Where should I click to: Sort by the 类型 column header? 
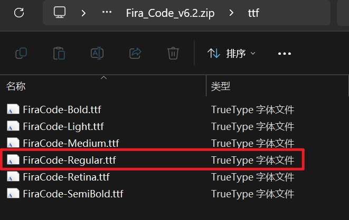(221, 86)
